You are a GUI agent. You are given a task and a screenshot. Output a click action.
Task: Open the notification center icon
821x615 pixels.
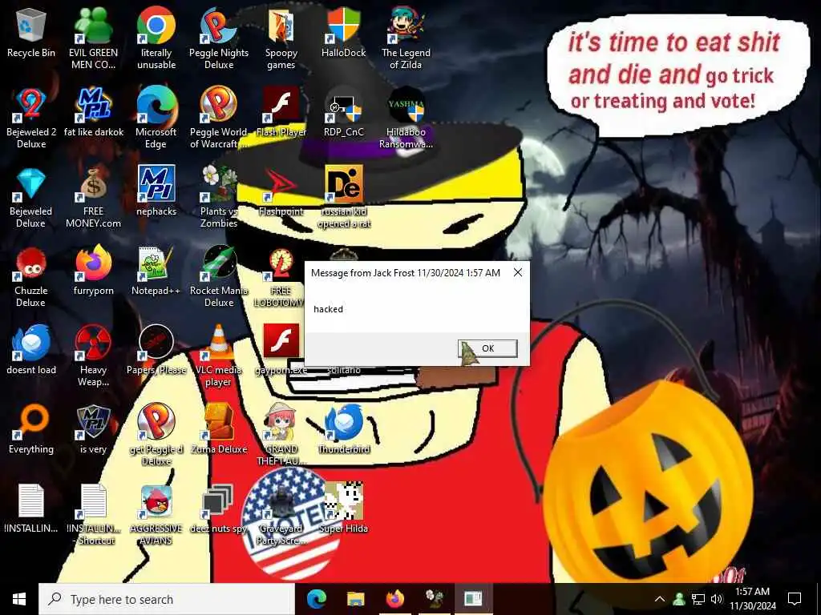(795, 599)
